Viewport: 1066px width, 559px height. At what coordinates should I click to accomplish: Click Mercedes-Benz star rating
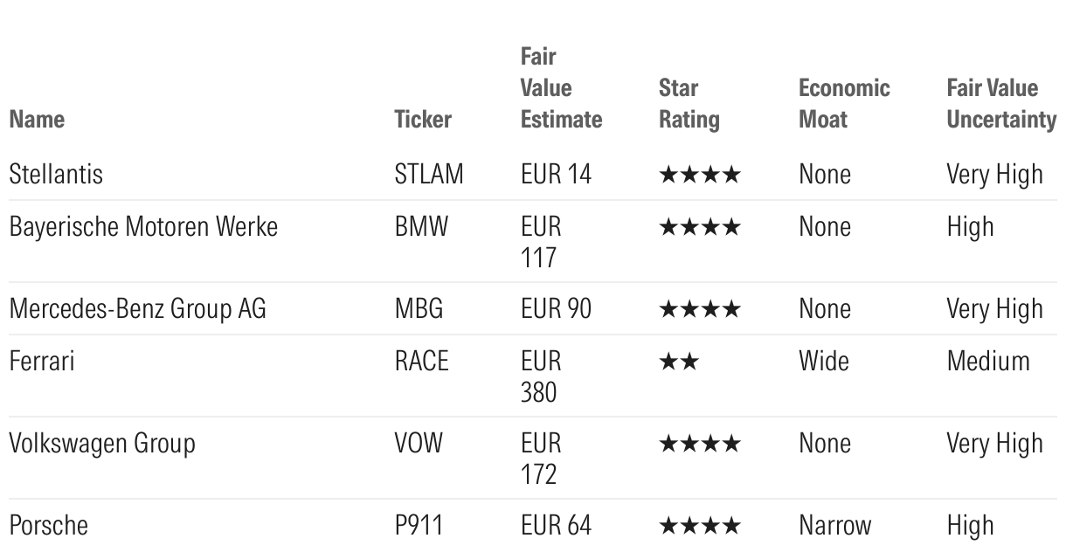(699, 309)
